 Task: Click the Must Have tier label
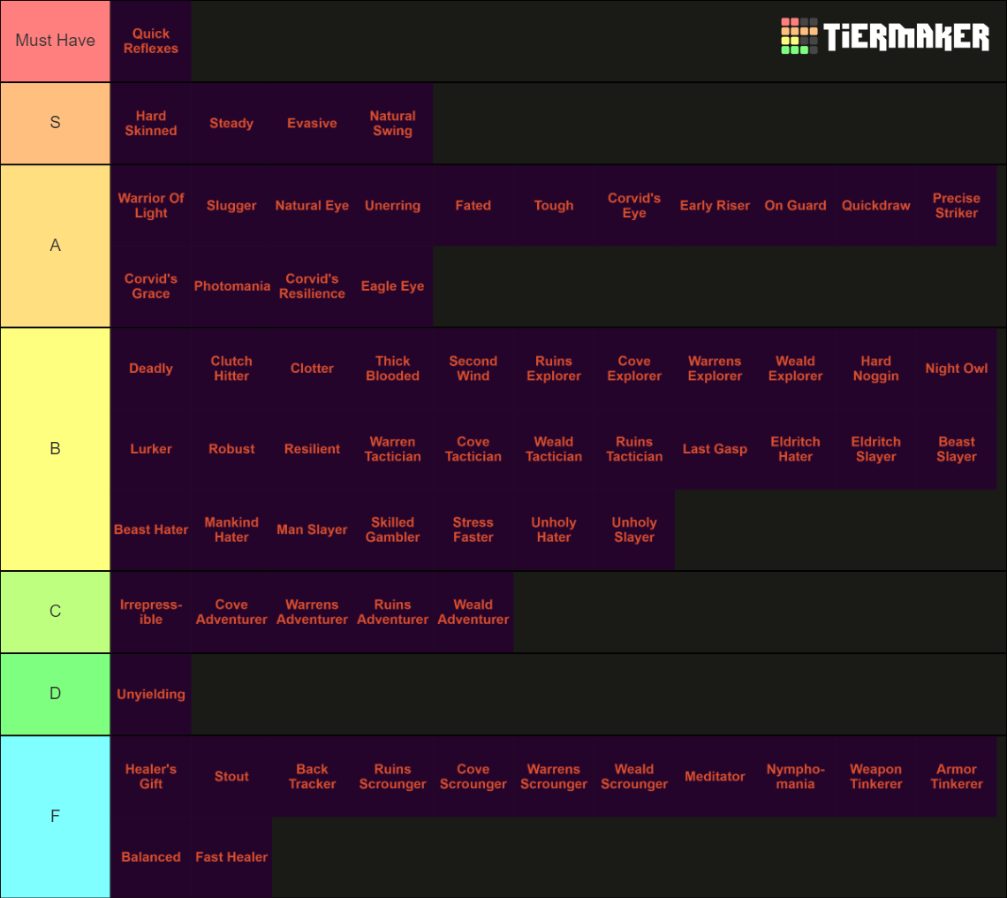pos(55,41)
